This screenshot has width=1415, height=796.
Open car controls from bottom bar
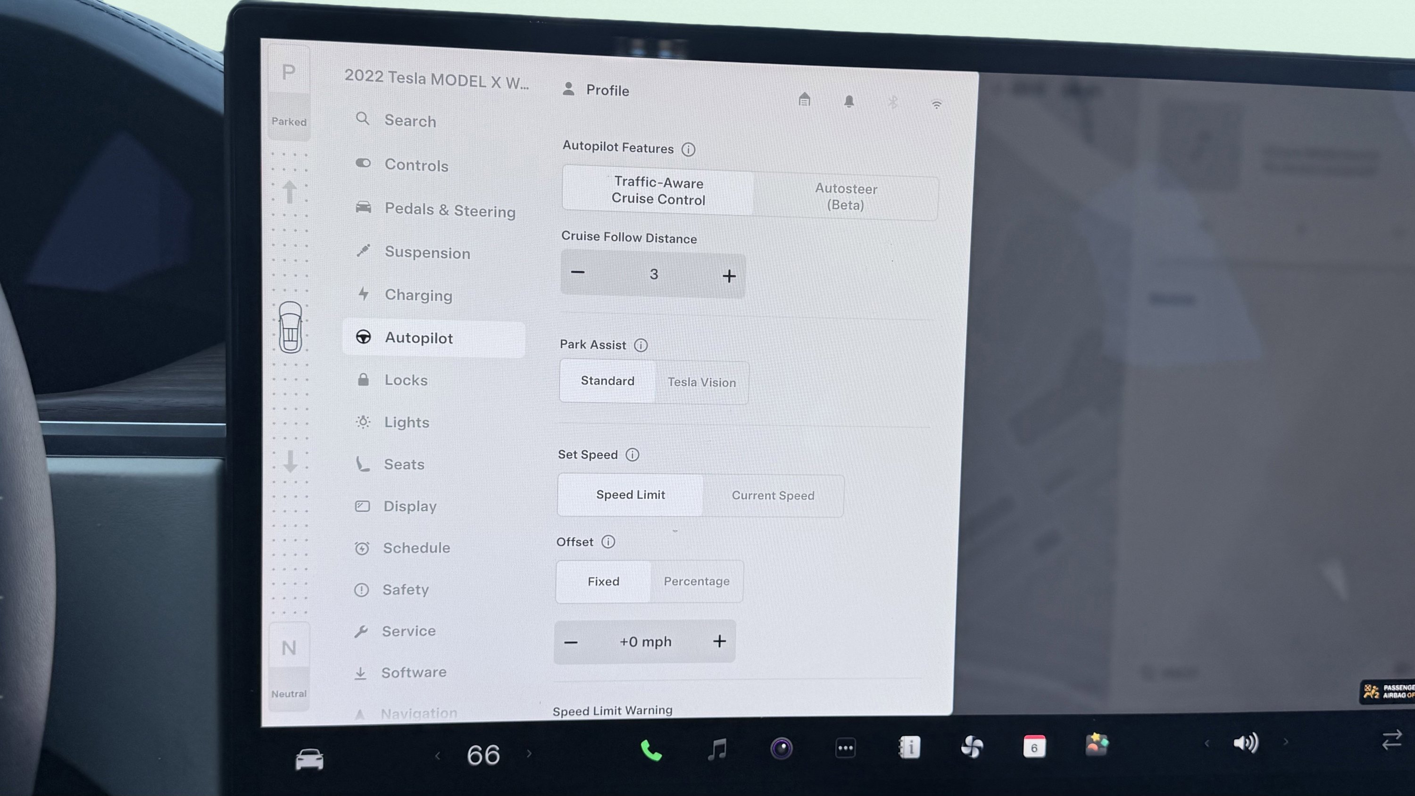[x=309, y=760]
